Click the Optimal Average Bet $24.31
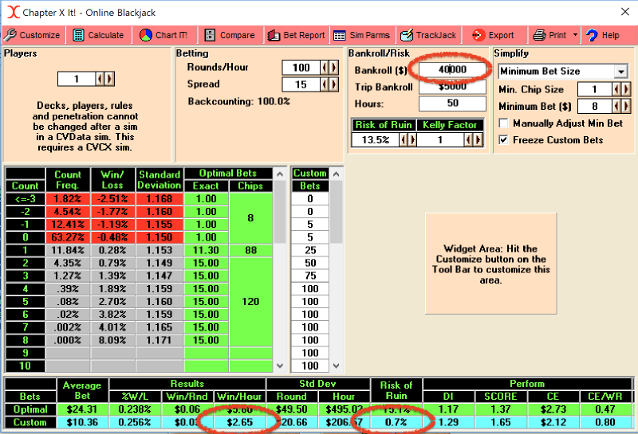Image resolution: width=638 pixels, height=434 pixels. [x=82, y=409]
